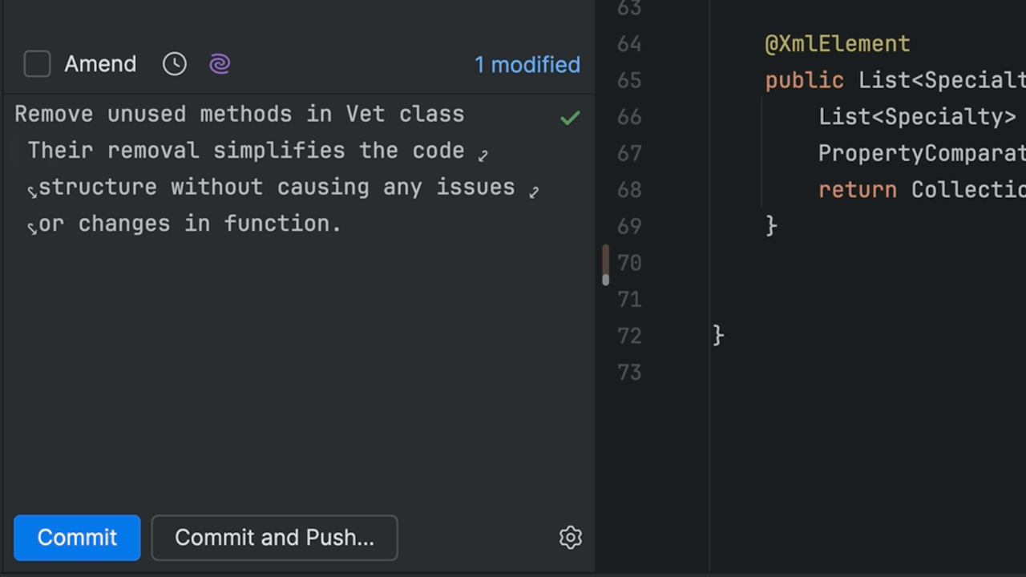This screenshot has width=1026, height=577.
Task: Click 'PropertyComparat' text on line 67
Action: pos(920,153)
